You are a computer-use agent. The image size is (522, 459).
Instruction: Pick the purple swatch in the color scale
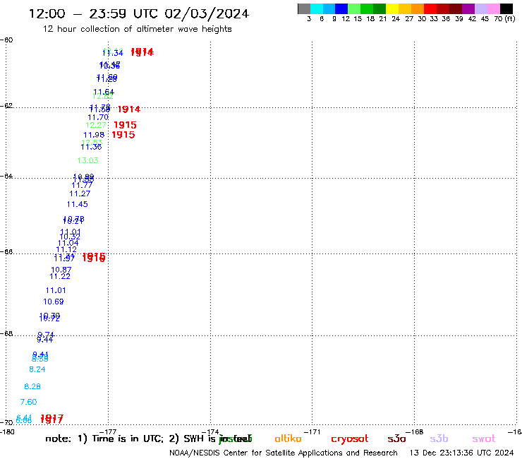(468, 8)
